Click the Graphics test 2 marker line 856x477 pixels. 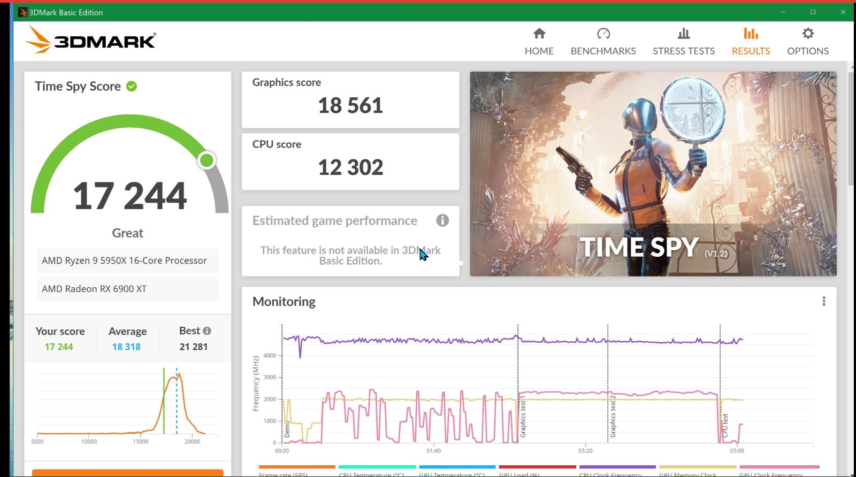pyautogui.click(x=608, y=383)
